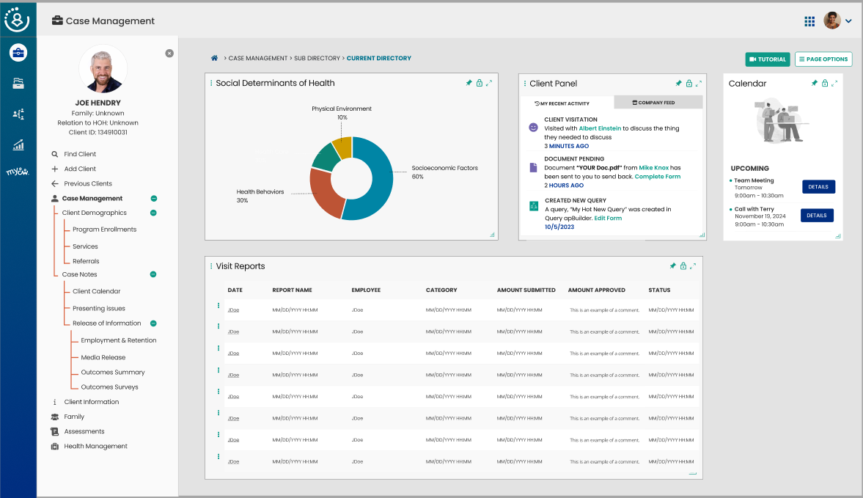Lock the Calendar widget

[x=824, y=83]
